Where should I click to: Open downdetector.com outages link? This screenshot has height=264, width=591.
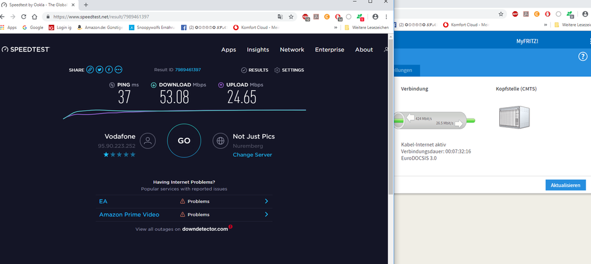[205, 229]
